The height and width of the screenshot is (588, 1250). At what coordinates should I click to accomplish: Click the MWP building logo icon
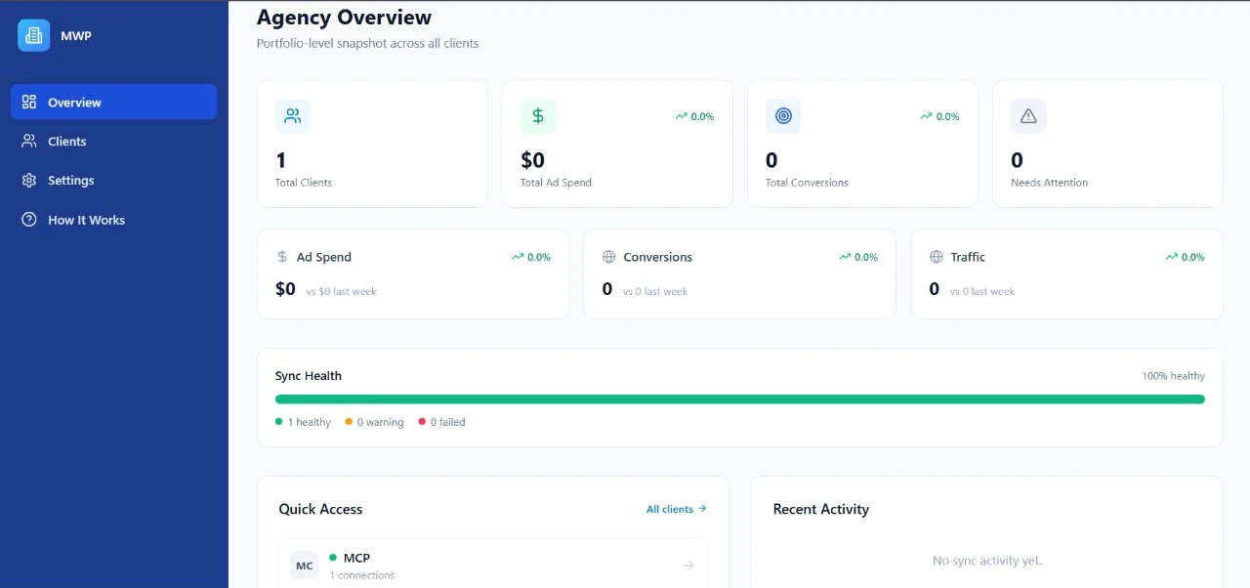coord(33,35)
